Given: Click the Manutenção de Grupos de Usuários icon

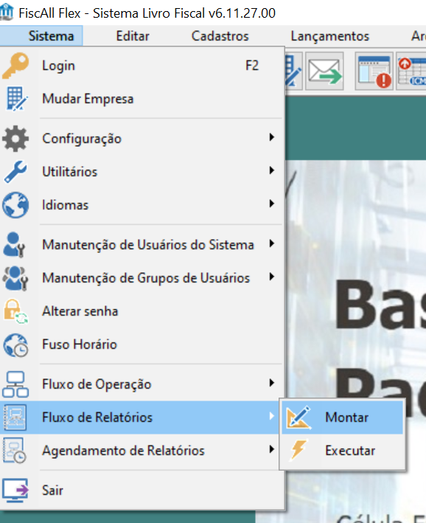Looking at the screenshot, I should click(x=15, y=278).
